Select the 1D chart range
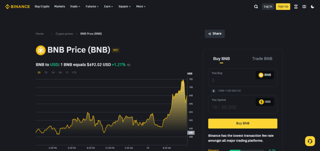This screenshot has height=151, width=320. [39, 73]
